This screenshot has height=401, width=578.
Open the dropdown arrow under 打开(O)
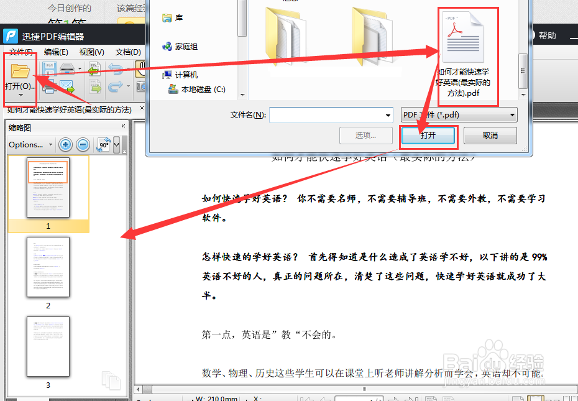pyautogui.click(x=21, y=96)
